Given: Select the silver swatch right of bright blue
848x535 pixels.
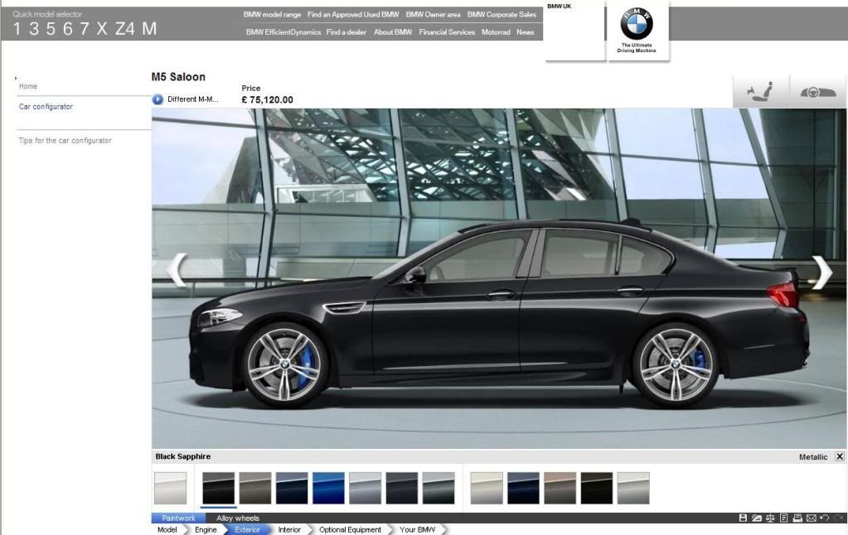Looking at the screenshot, I should tap(365, 488).
